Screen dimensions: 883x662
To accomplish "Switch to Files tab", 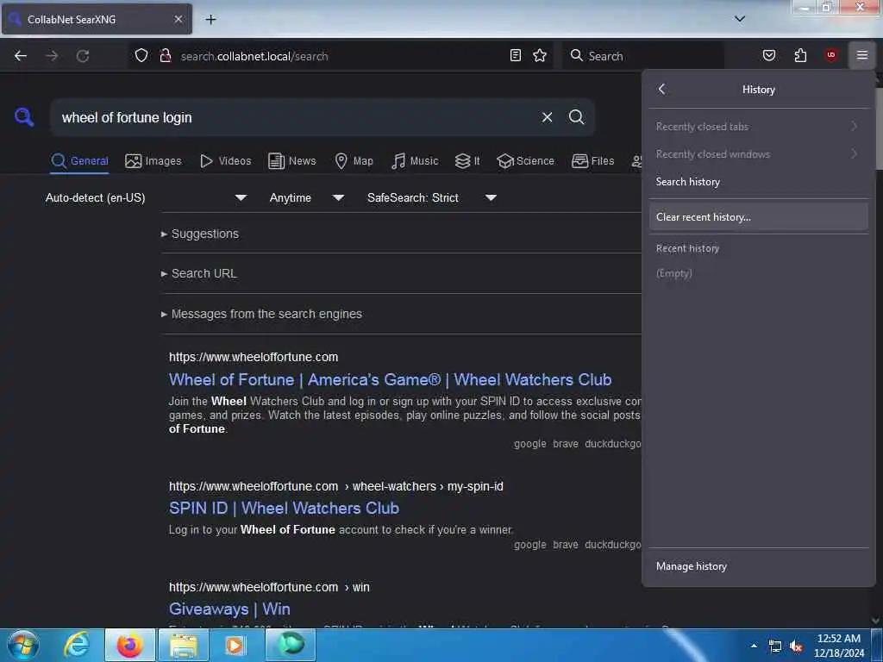I will [593, 161].
